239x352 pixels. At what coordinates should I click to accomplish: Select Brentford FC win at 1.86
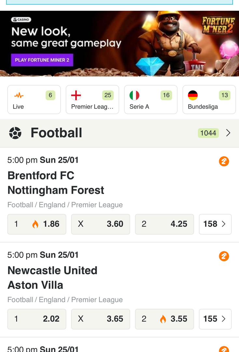tap(37, 224)
